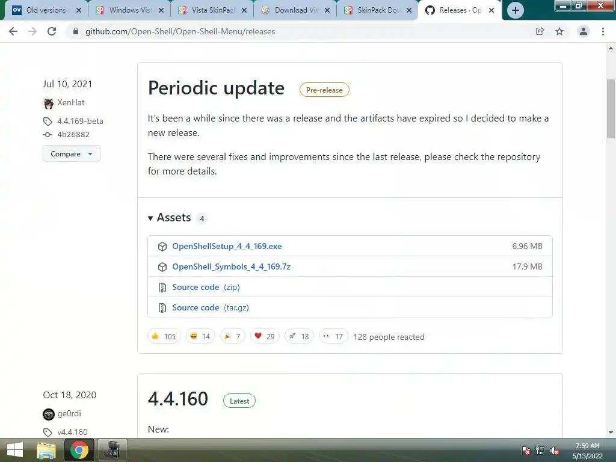Click the github.com address bar URL
The image size is (616, 462).
click(x=180, y=31)
